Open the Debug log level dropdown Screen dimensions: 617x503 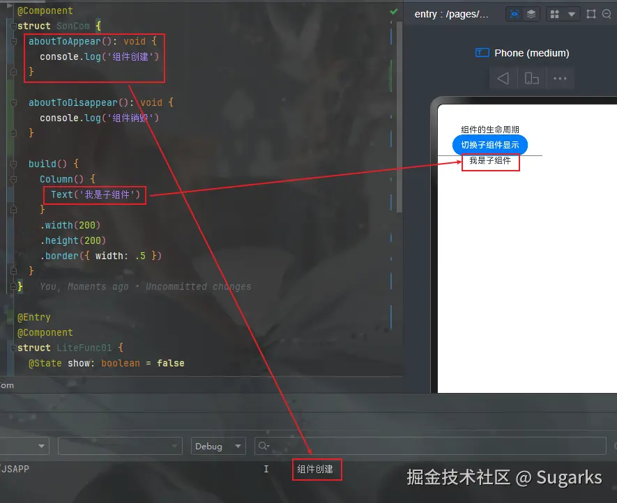click(x=218, y=446)
